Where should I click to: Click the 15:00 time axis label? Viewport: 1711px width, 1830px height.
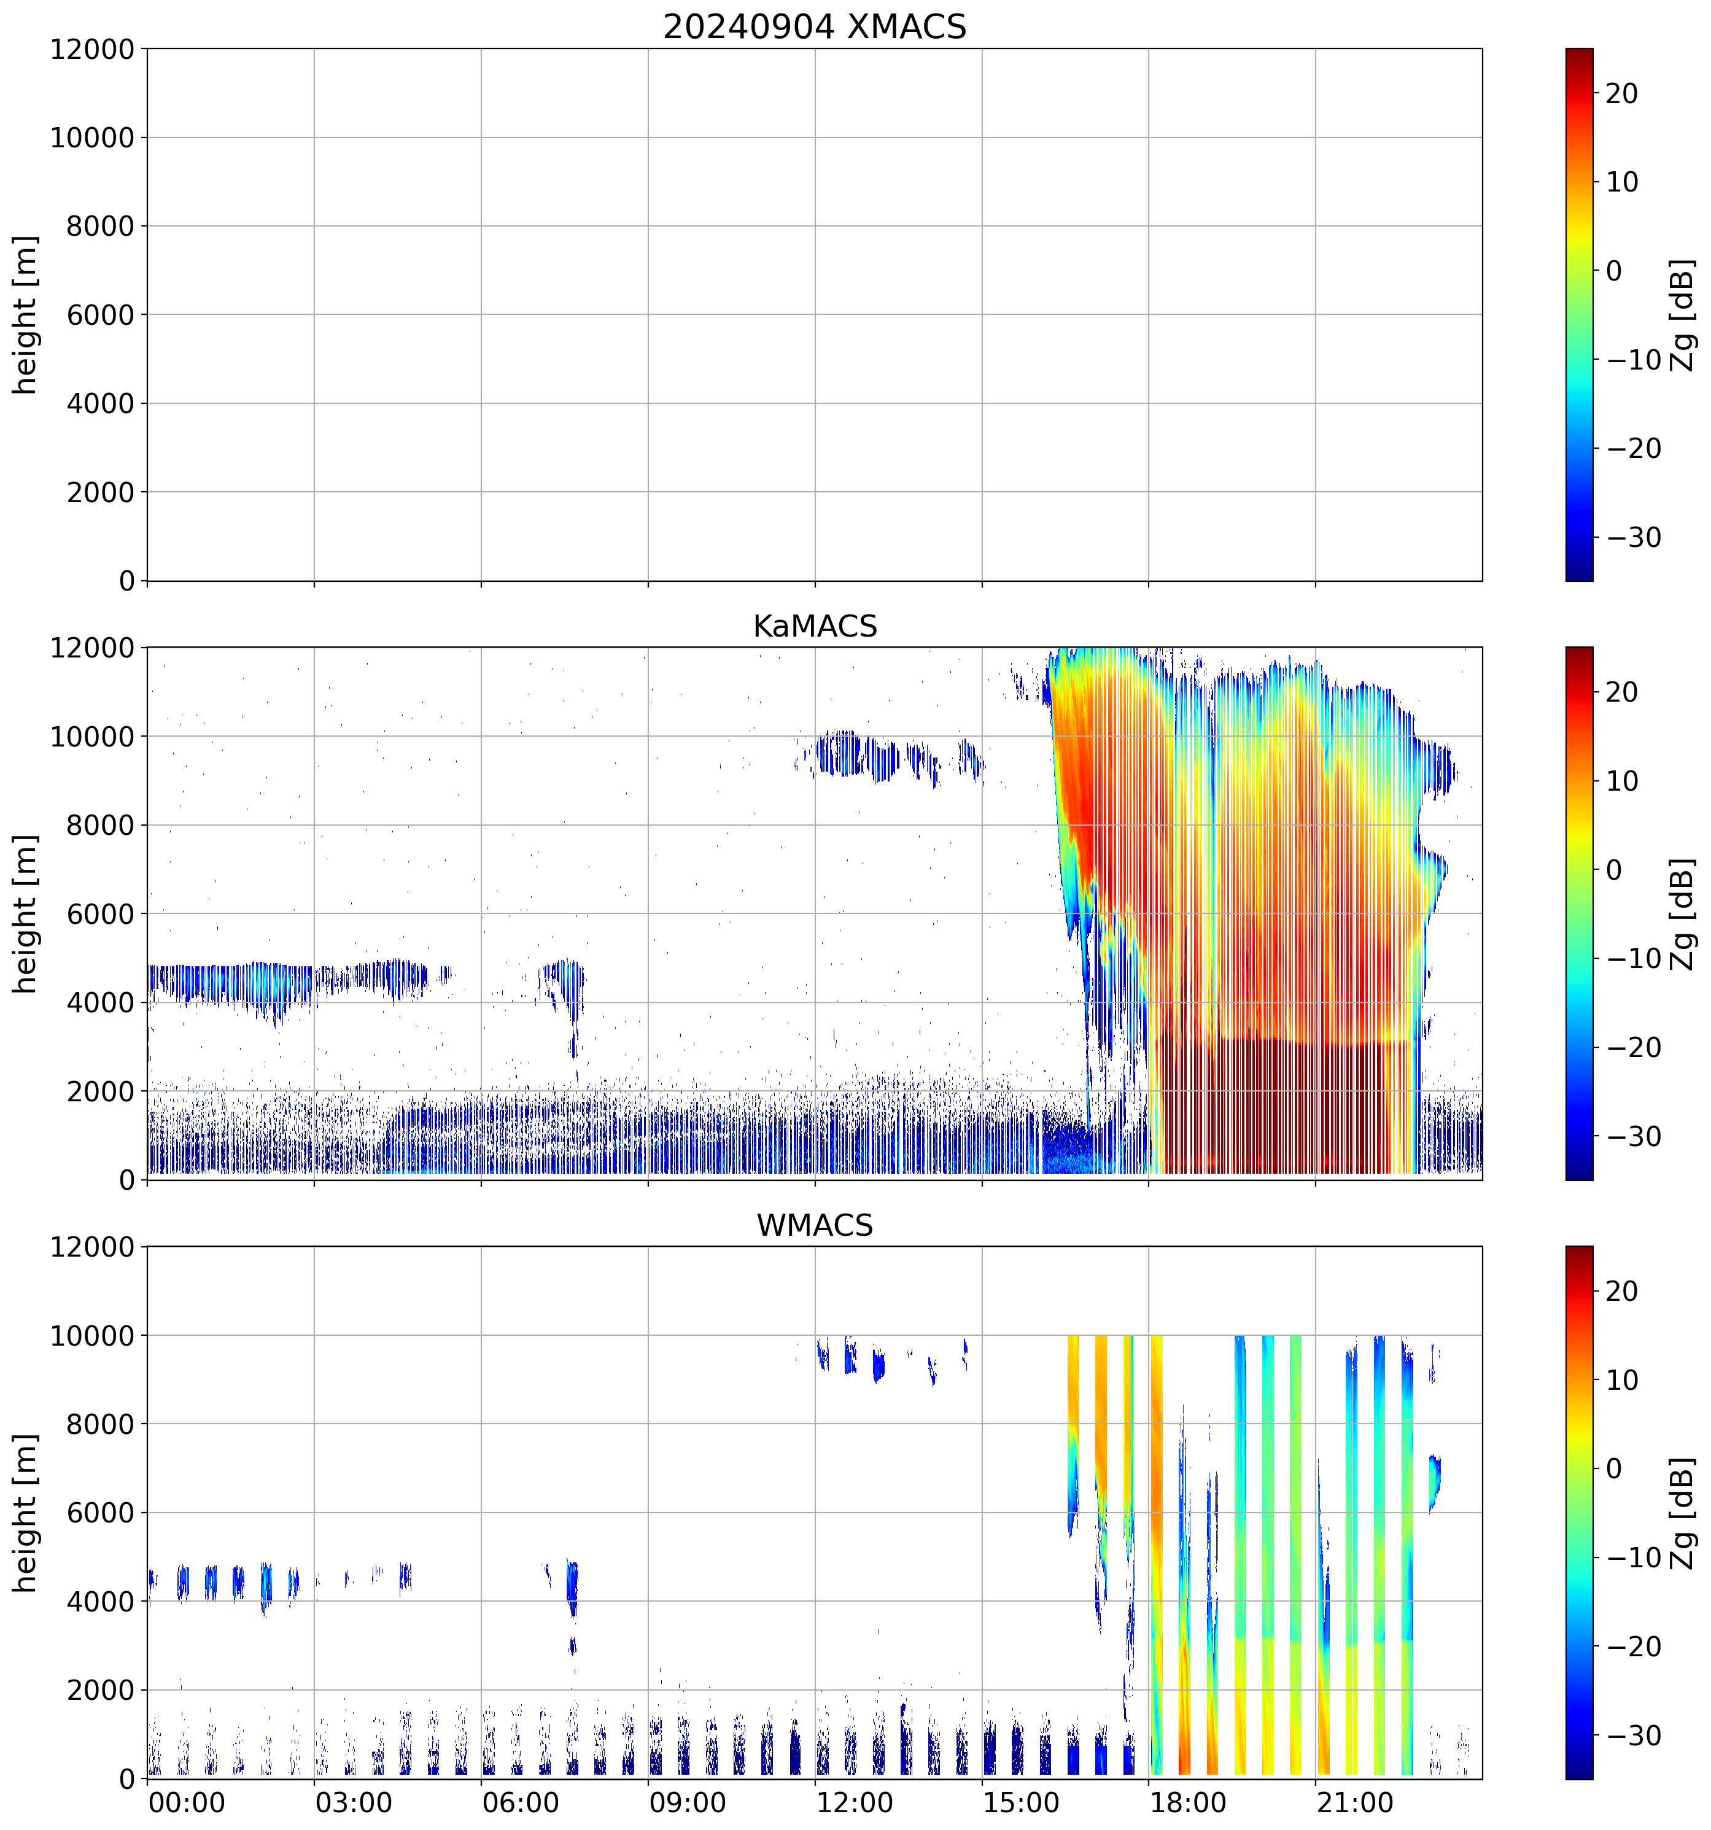pyautogui.click(x=1021, y=1802)
